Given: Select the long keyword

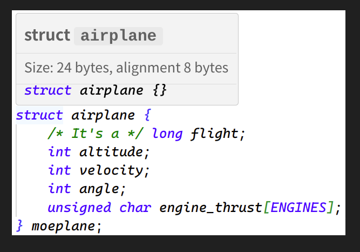Looking at the screenshot, I should [167, 134].
